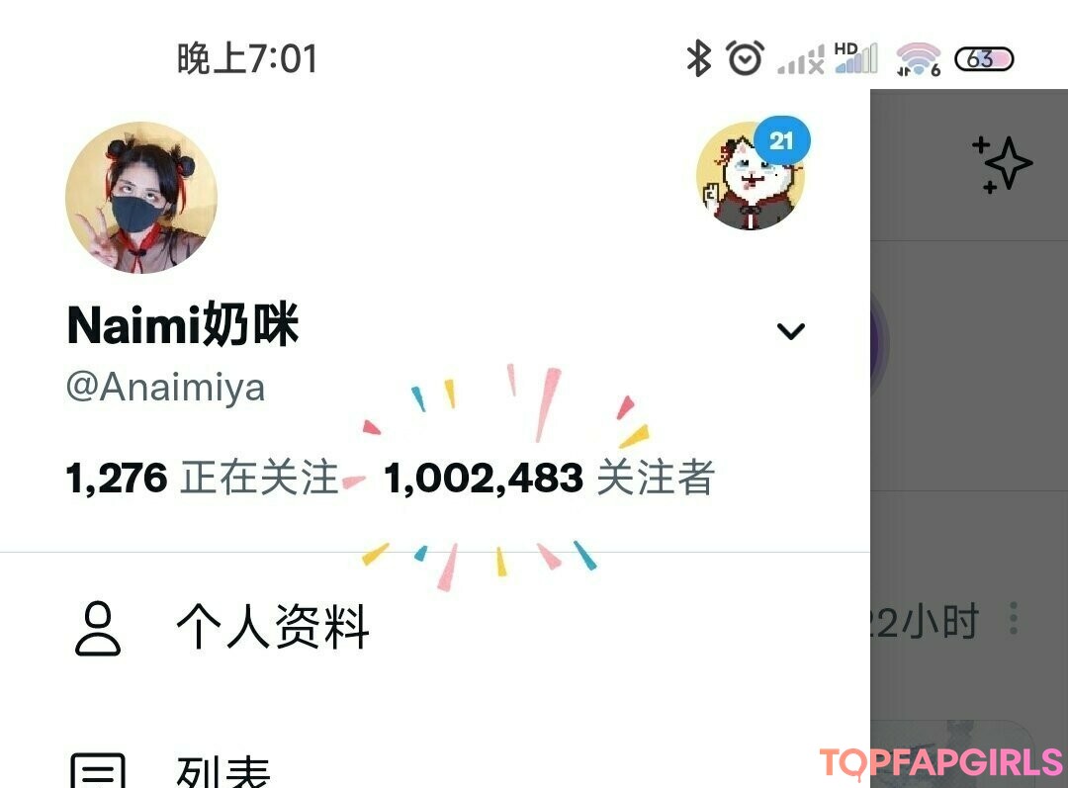This screenshot has width=1068, height=788.
Task: Open the three-dot tweet options menu
Action: 1014,618
